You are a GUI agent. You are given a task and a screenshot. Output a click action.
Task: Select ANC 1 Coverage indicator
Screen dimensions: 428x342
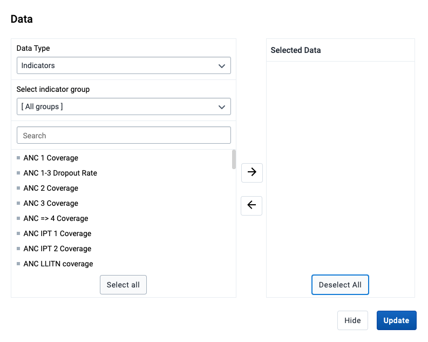coord(51,158)
